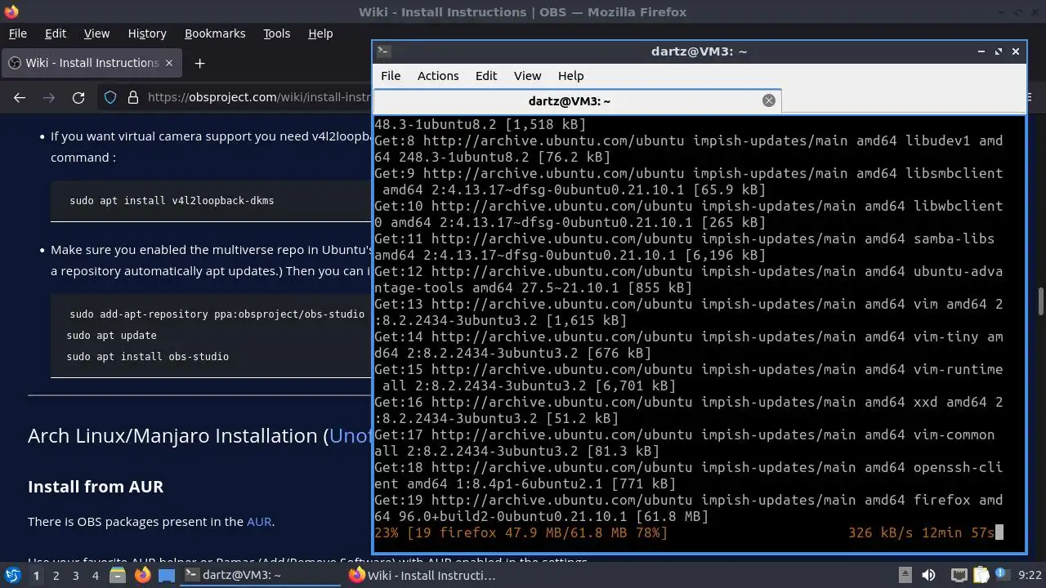Open terminal File menu
Viewport: 1046px width, 588px height.
(x=391, y=75)
